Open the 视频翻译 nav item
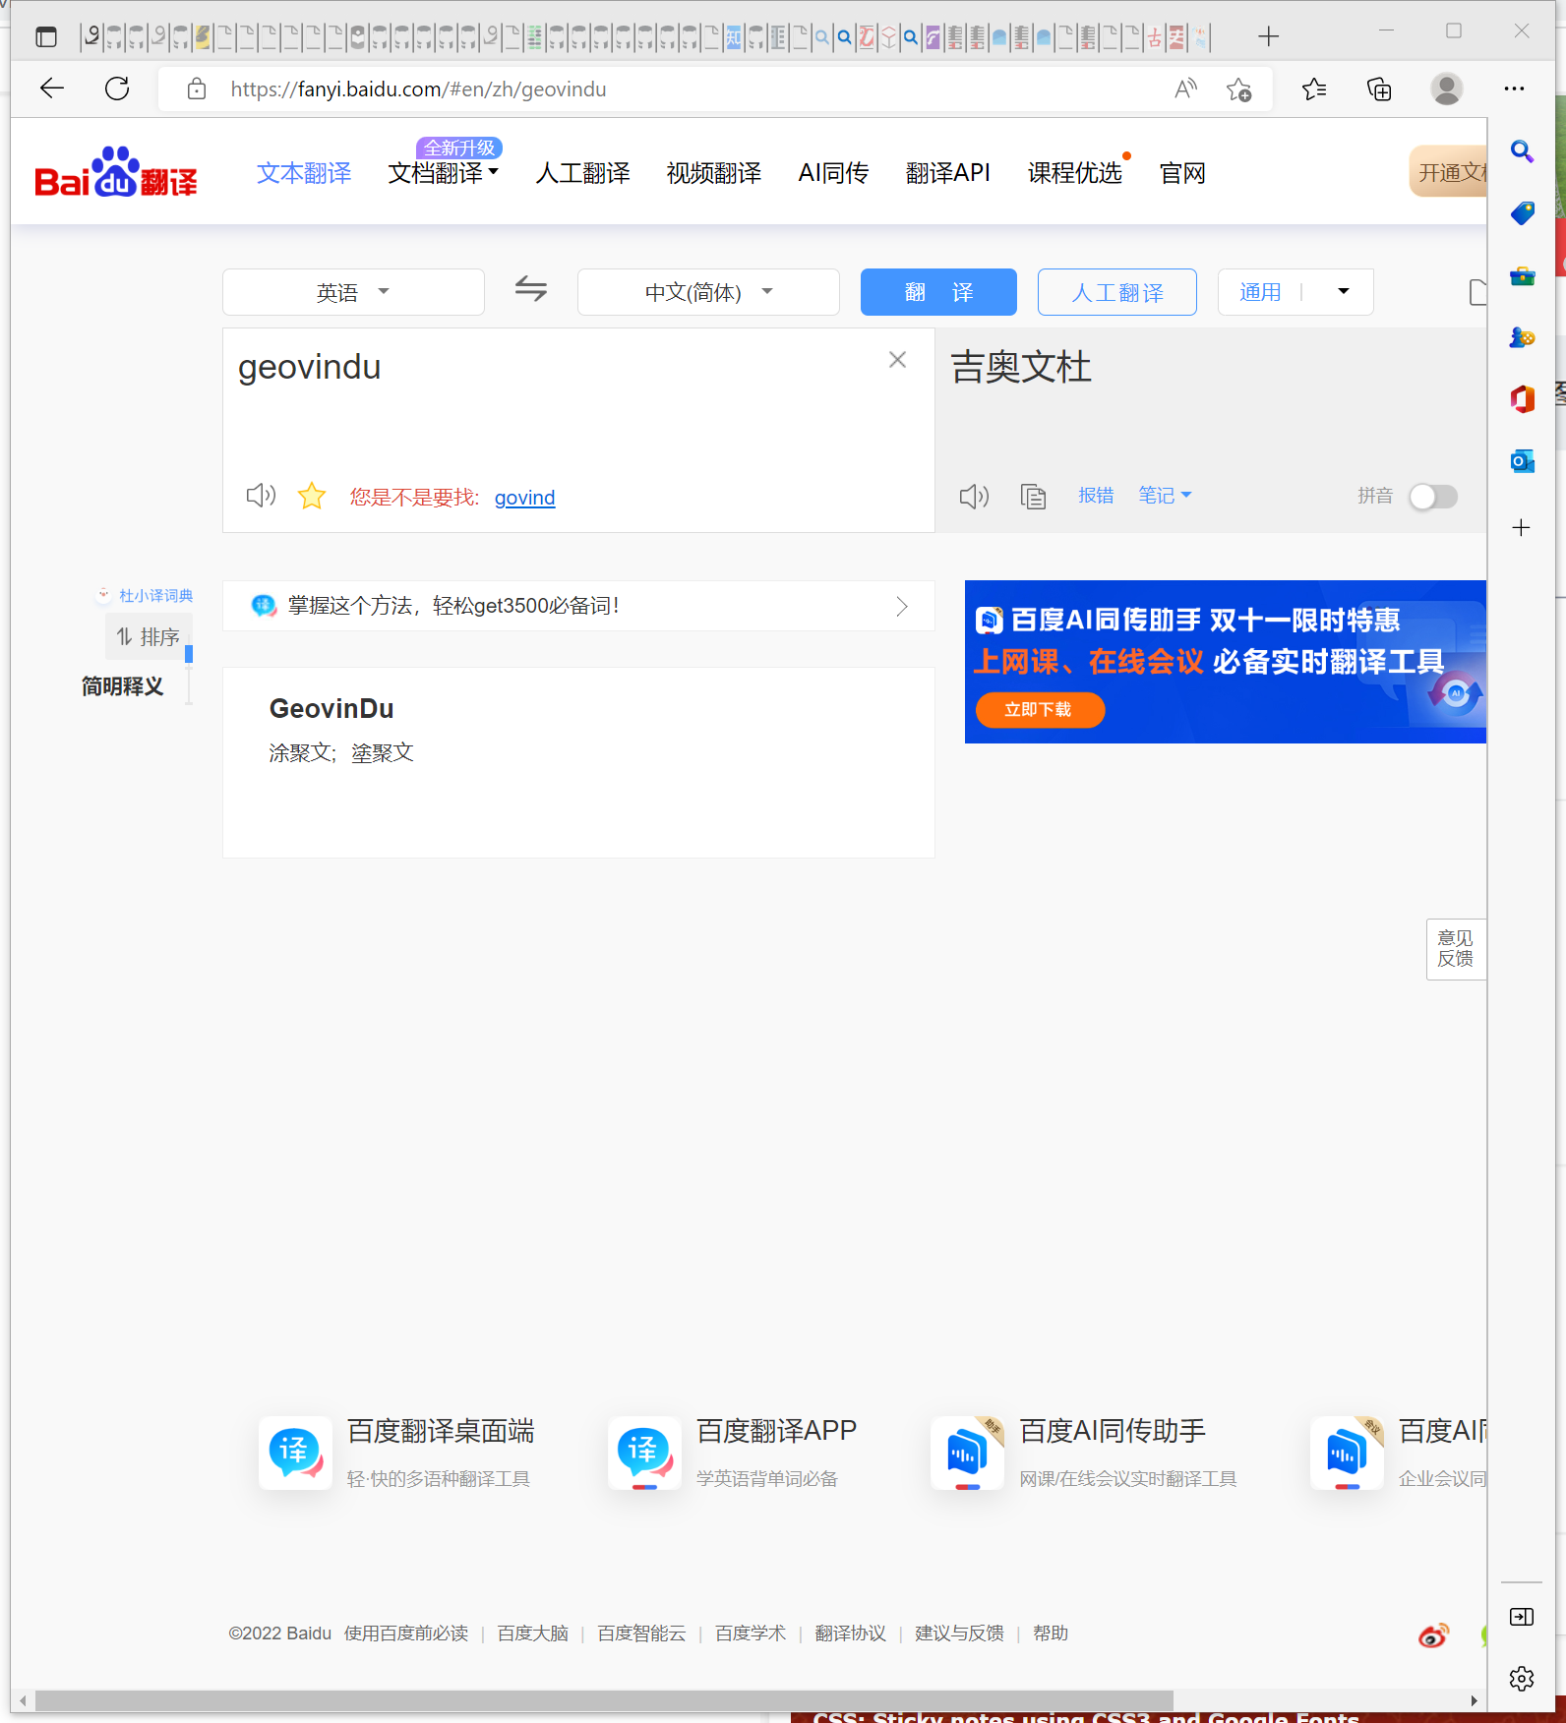 pos(714,173)
